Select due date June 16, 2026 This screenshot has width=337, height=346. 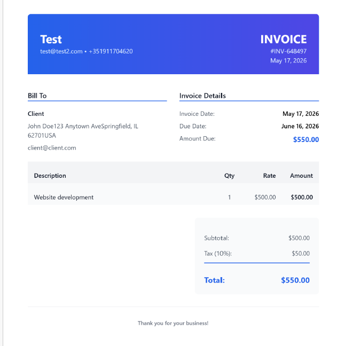point(300,126)
